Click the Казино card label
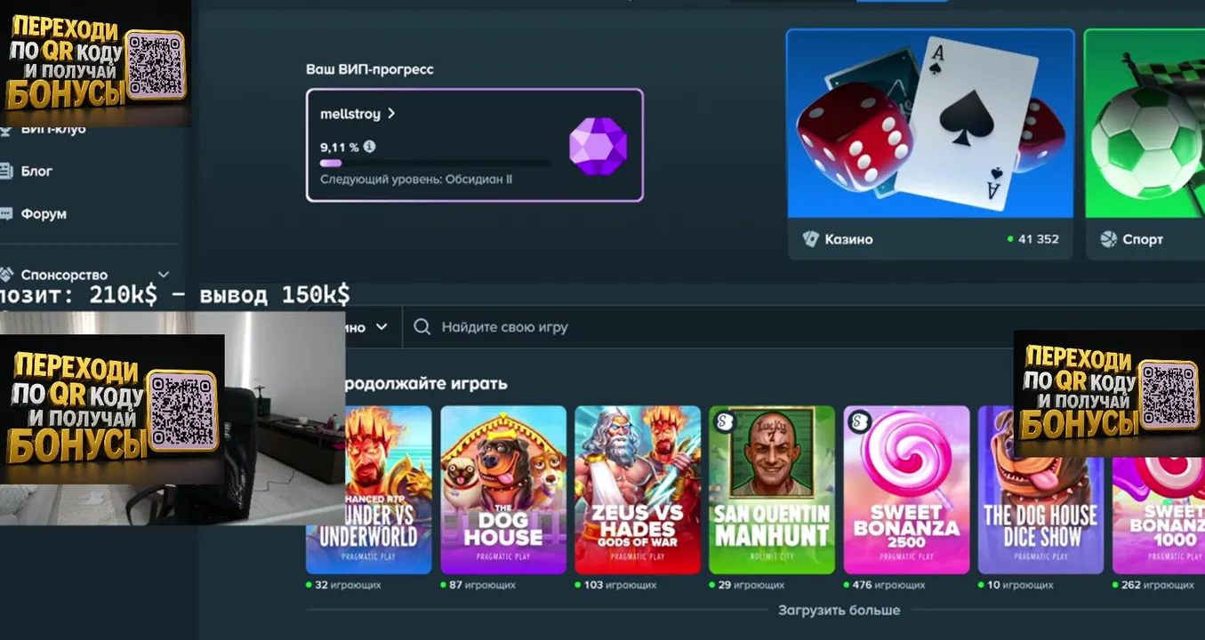Screen dimensions: 1205x640 click(848, 239)
